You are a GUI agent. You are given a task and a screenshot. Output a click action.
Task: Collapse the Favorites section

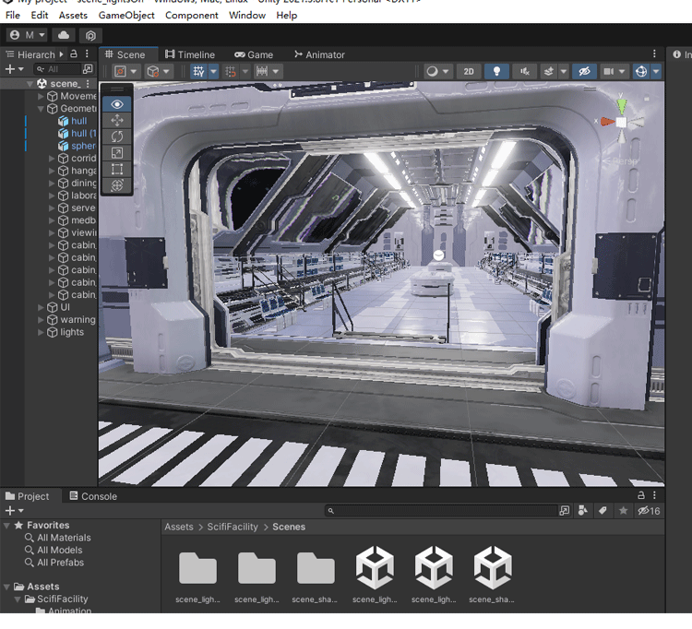pyautogui.click(x=6, y=526)
